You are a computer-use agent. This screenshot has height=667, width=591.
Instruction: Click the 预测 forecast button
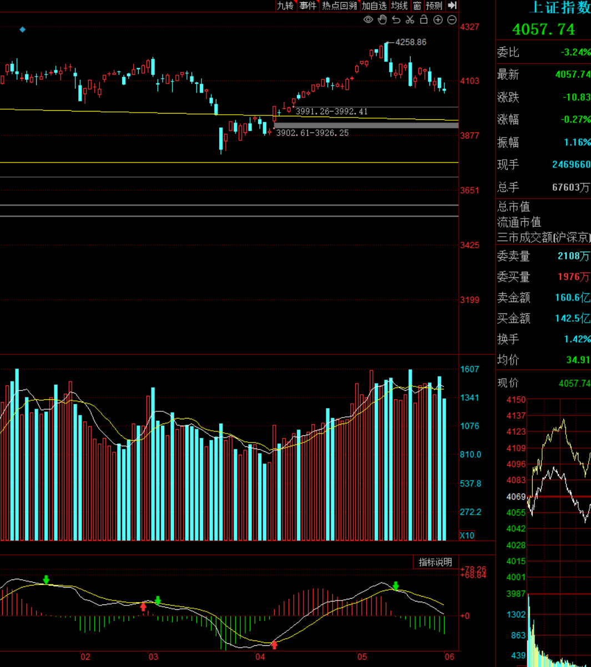coord(434,6)
